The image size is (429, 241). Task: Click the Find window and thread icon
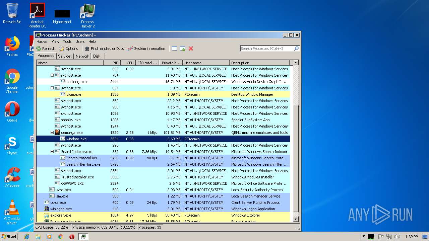[x=183, y=49]
